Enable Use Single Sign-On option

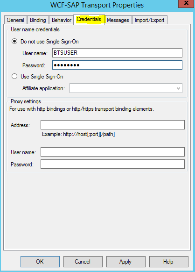(x=14, y=76)
